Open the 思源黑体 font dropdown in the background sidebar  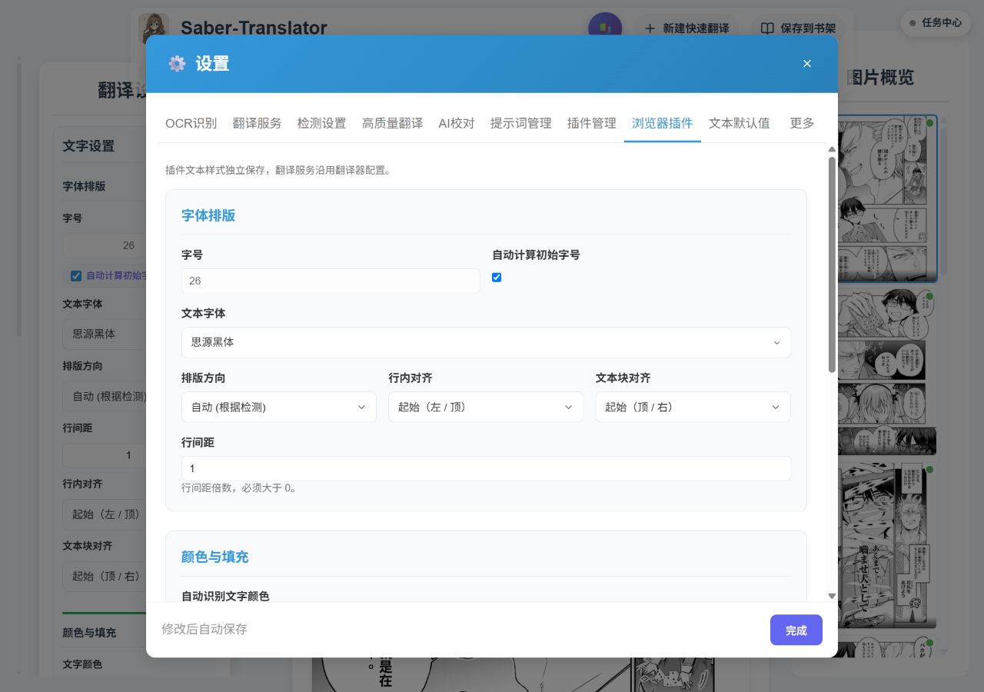tap(105, 334)
